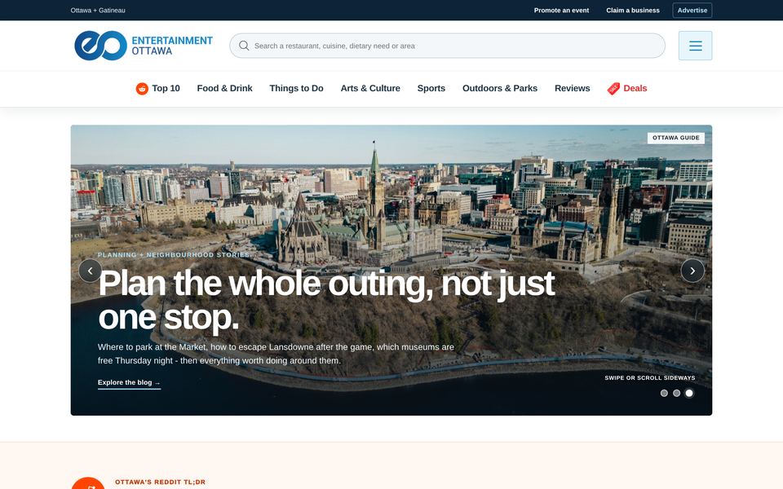Follow the Explore the blog link
This screenshot has height=489, width=783.
pyautogui.click(x=130, y=383)
